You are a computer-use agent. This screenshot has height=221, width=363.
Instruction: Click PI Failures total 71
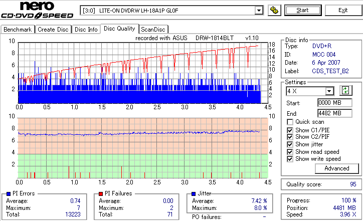(x=170, y=214)
